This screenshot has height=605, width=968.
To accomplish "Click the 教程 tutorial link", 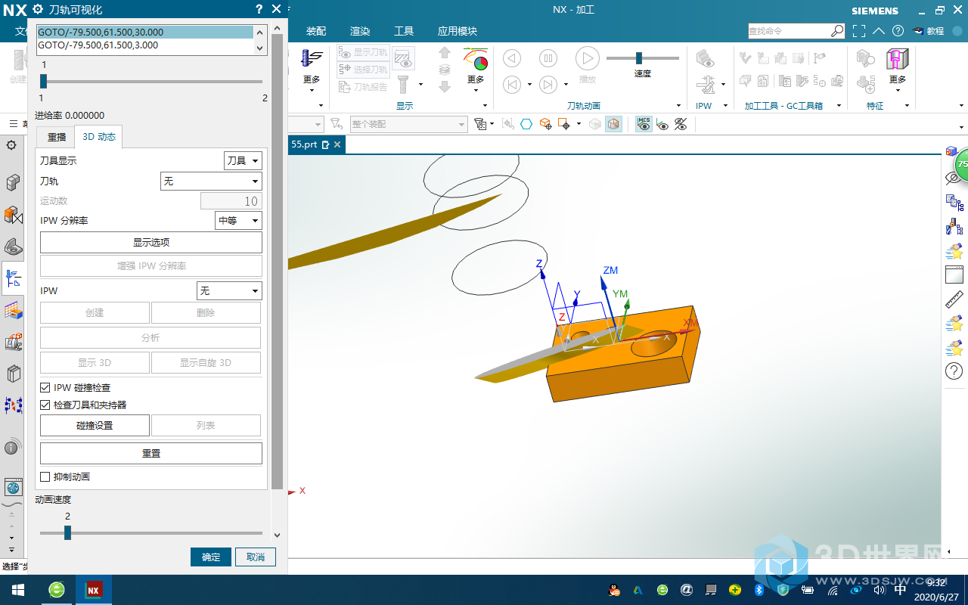I will 928,31.
